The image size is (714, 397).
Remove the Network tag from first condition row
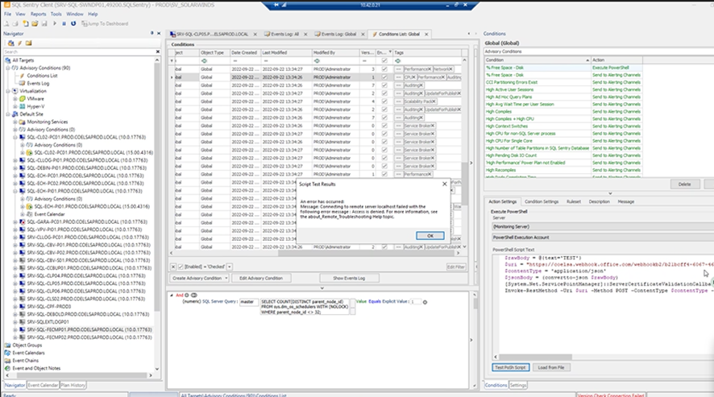[451, 69]
